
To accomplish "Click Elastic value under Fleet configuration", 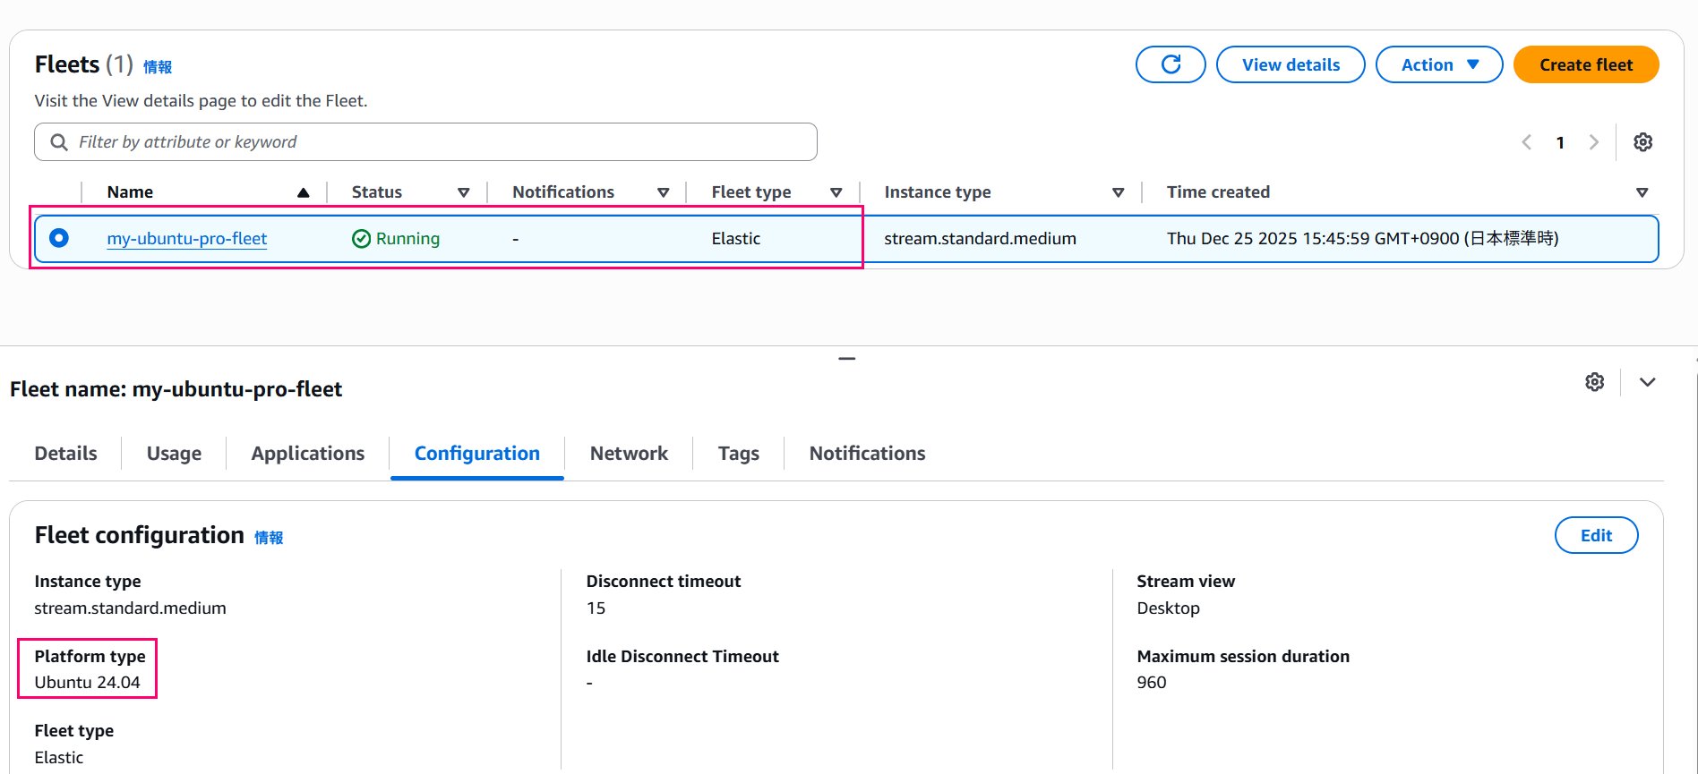I will click(x=58, y=757).
